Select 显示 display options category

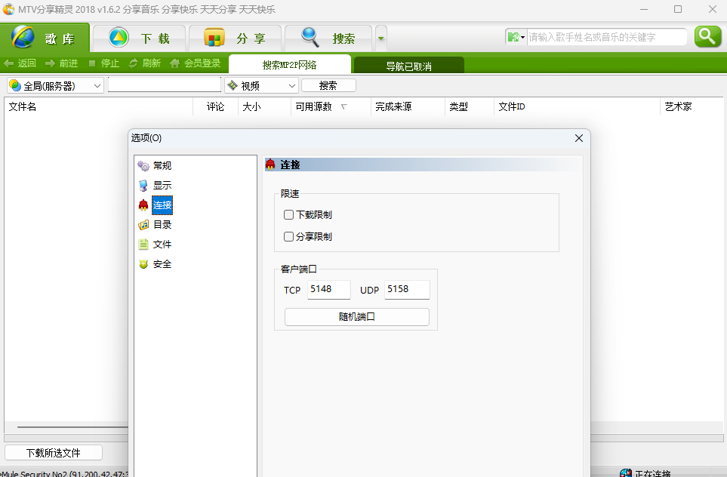pyautogui.click(x=162, y=186)
